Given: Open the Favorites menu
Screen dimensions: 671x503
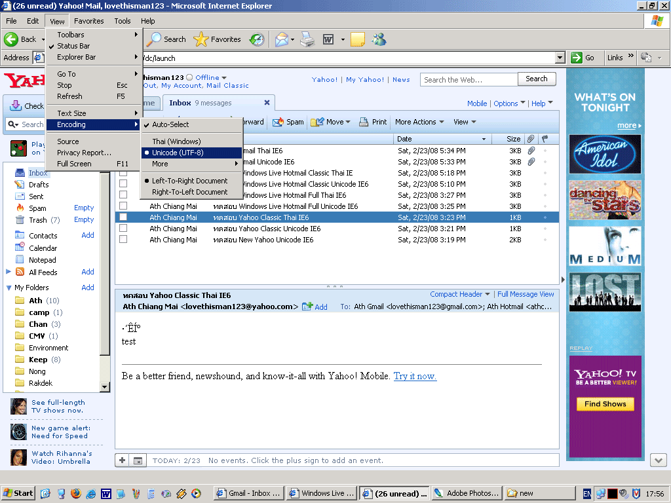Looking at the screenshot, I should [88, 21].
